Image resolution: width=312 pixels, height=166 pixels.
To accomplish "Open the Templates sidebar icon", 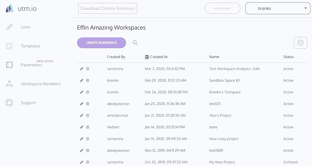I will click(9, 46).
